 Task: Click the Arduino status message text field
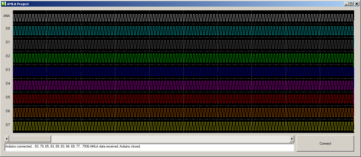pos(149,147)
